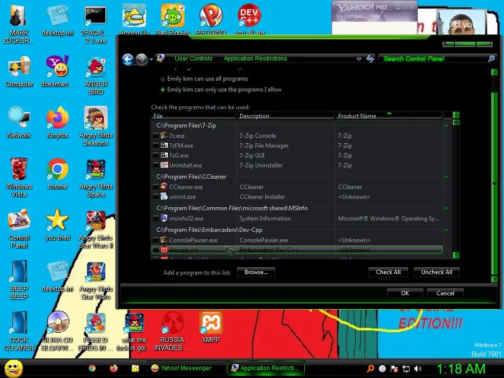The height and width of the screenshot is (378, 504).
Task: Cancel the Application Restrictions dialog
Action: click(445, 293)
